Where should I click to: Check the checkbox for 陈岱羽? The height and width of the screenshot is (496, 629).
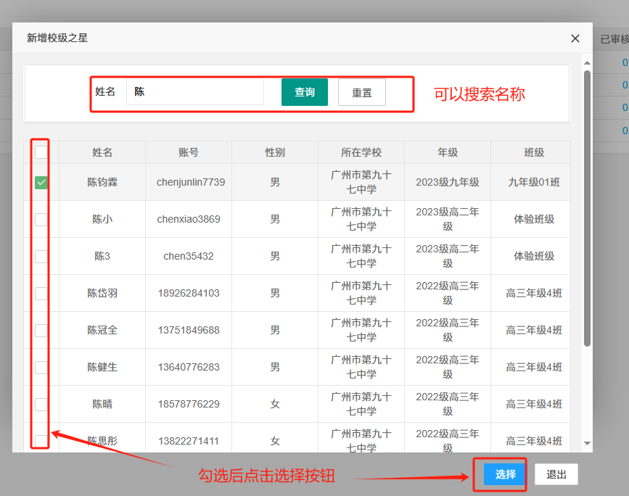click(41, 293)
